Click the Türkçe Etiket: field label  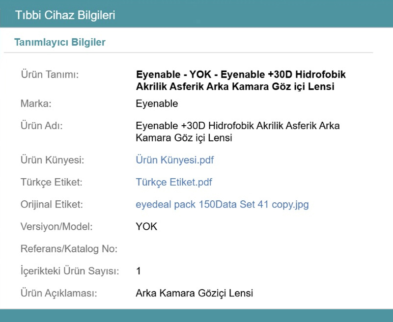click(51, 182)
